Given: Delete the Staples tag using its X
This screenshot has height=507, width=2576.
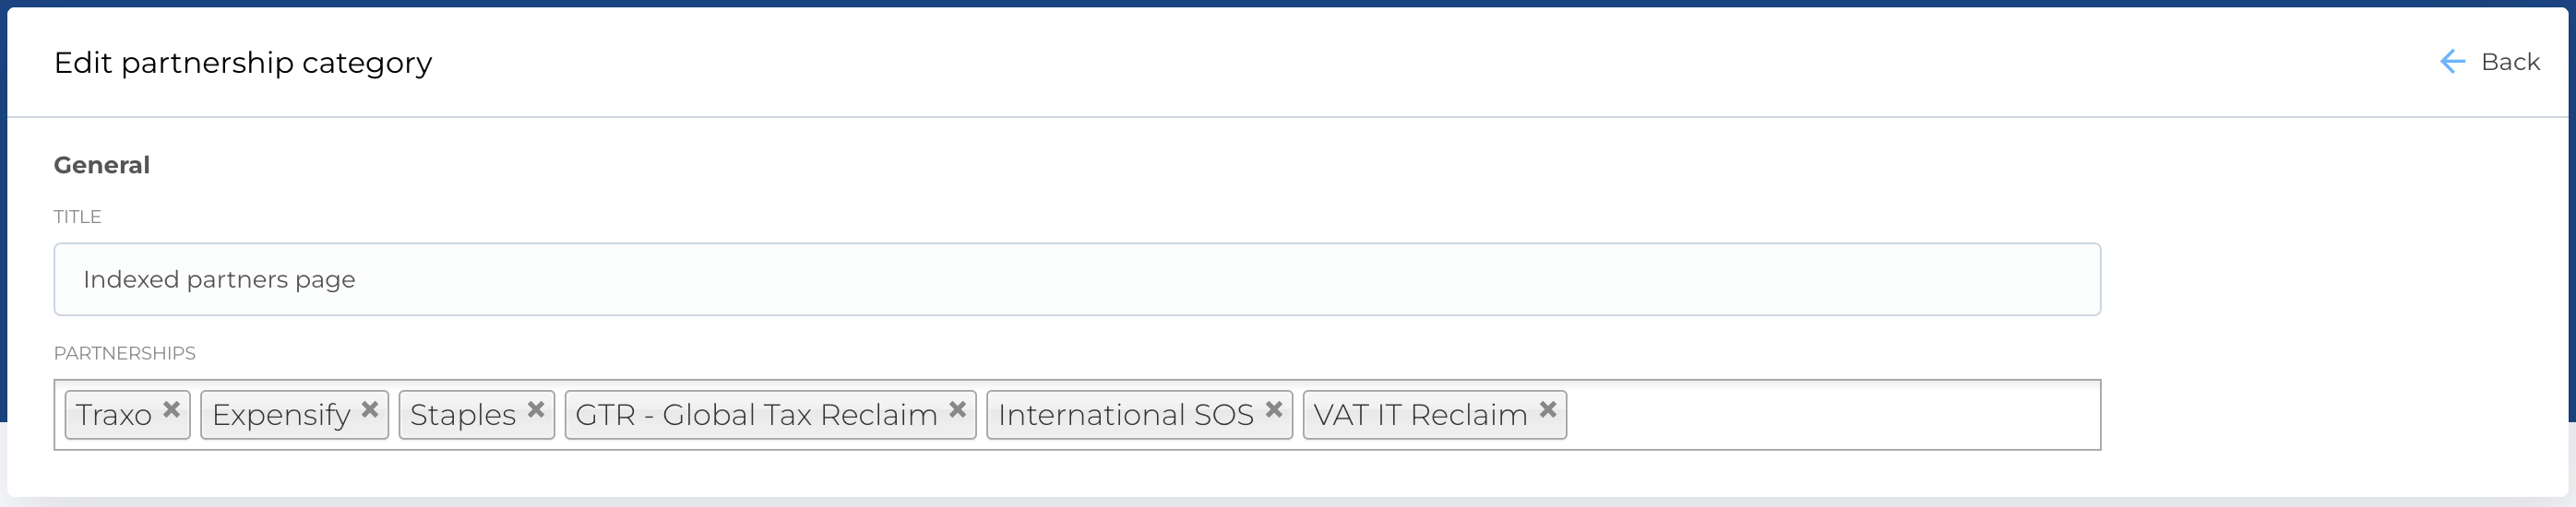Looking at the screenshot, I should [536, 410].
